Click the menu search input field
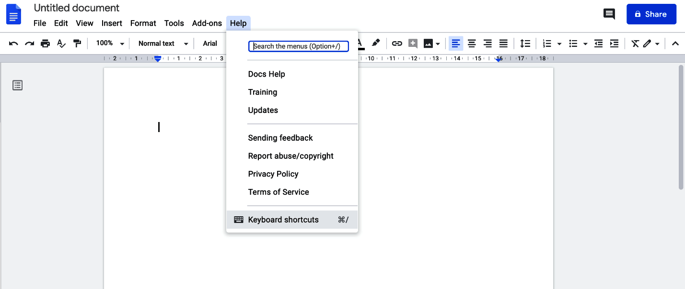 click(298, 46)
